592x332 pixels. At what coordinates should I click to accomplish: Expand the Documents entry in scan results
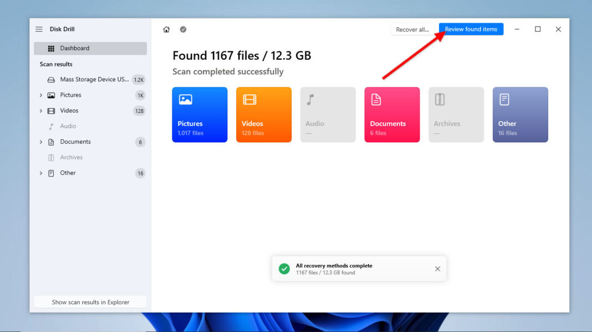40,142
